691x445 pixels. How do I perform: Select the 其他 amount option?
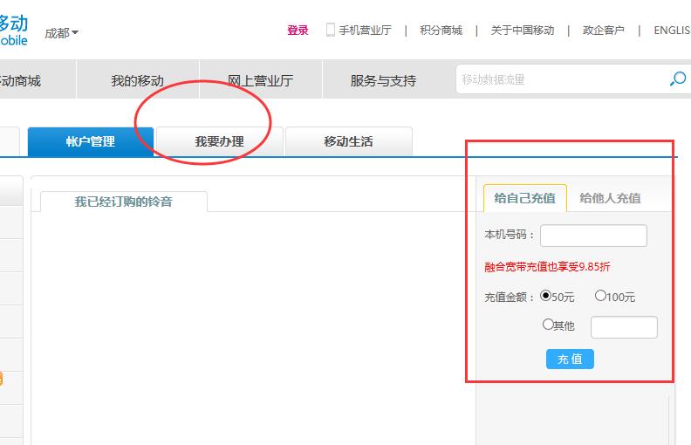click(548, 325)
